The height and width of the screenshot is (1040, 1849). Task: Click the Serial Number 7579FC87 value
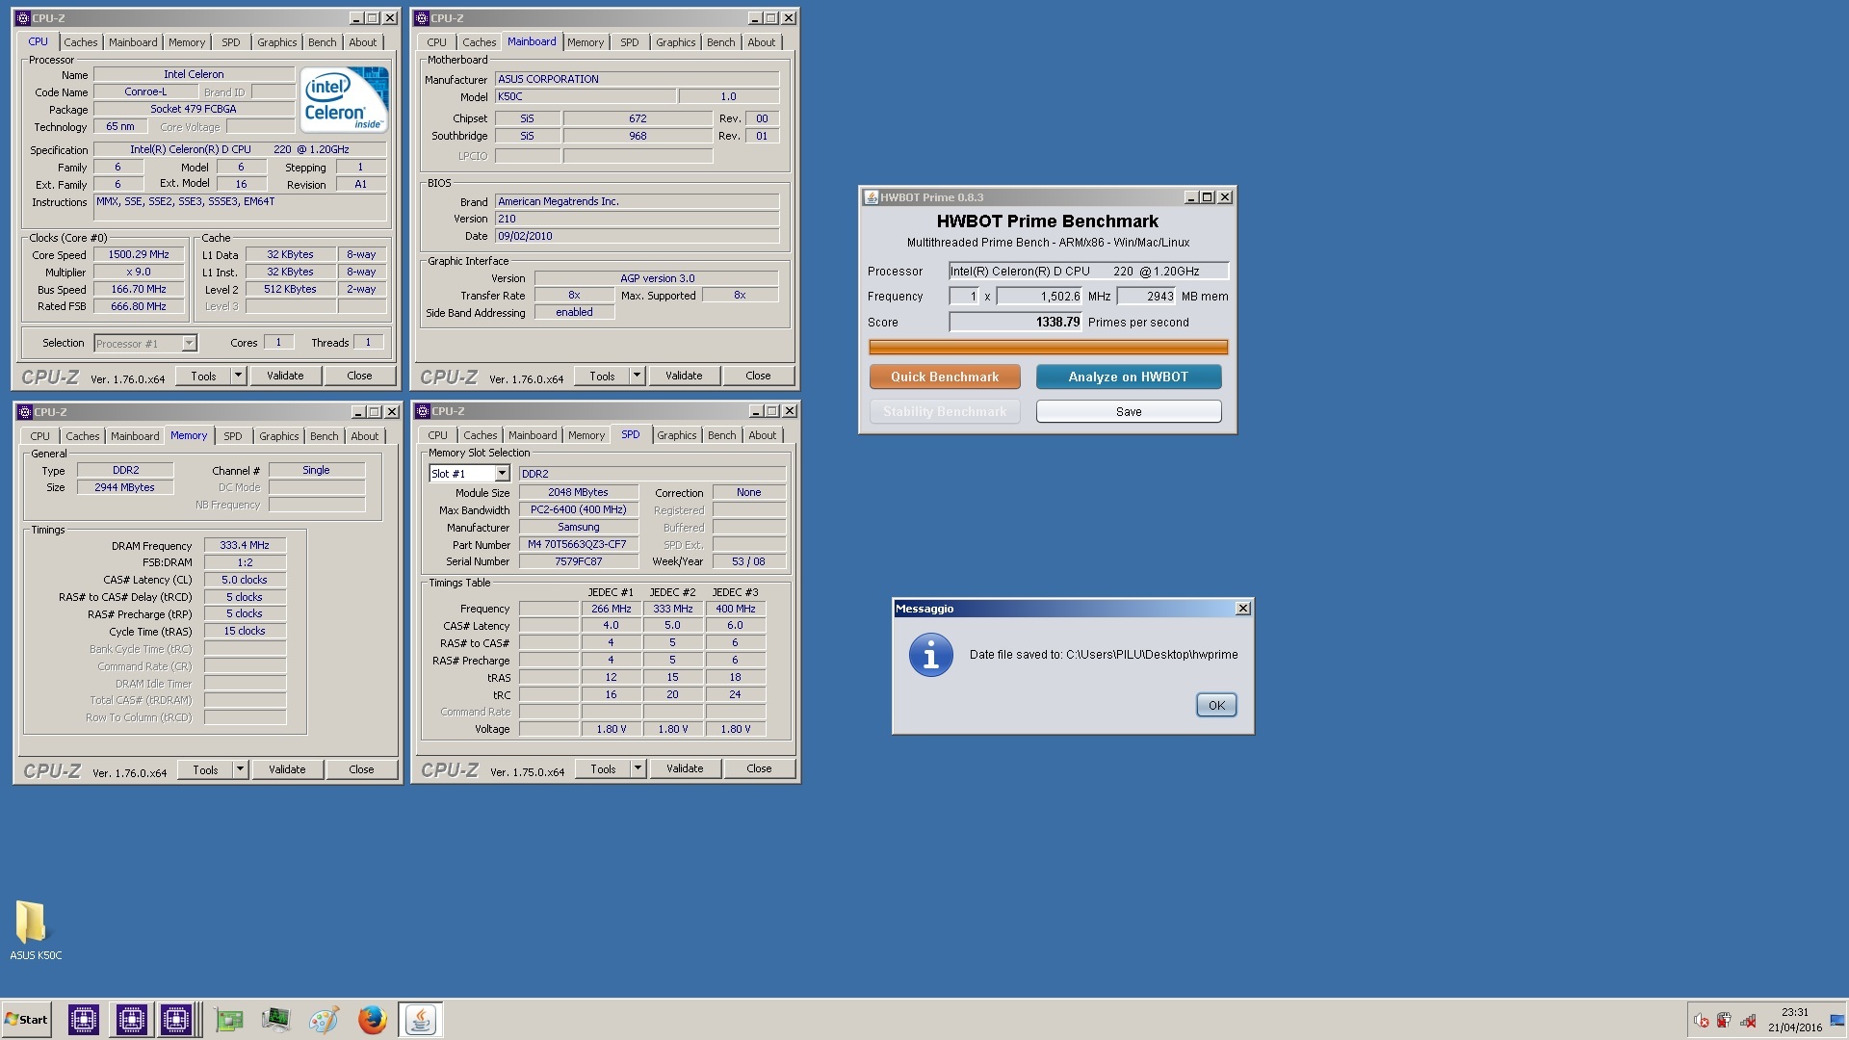click(x=578, y=561)
